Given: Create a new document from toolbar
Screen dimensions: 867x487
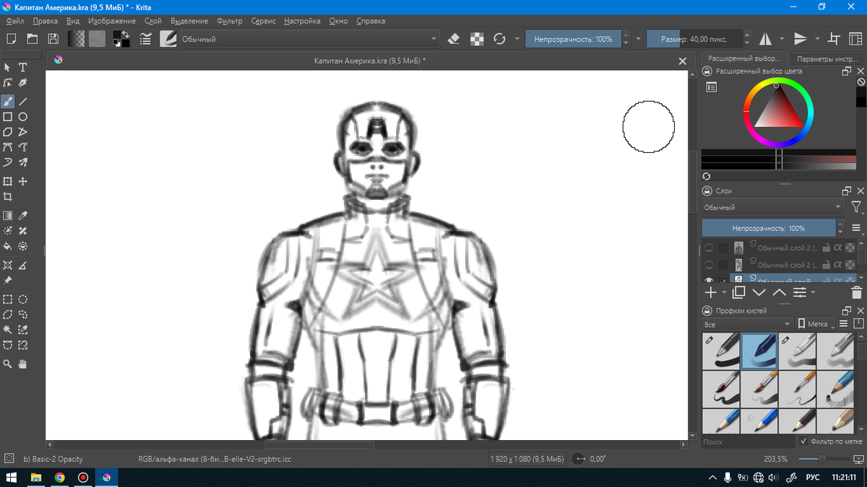Looking at the screenshot, I should tap(11, 39).
